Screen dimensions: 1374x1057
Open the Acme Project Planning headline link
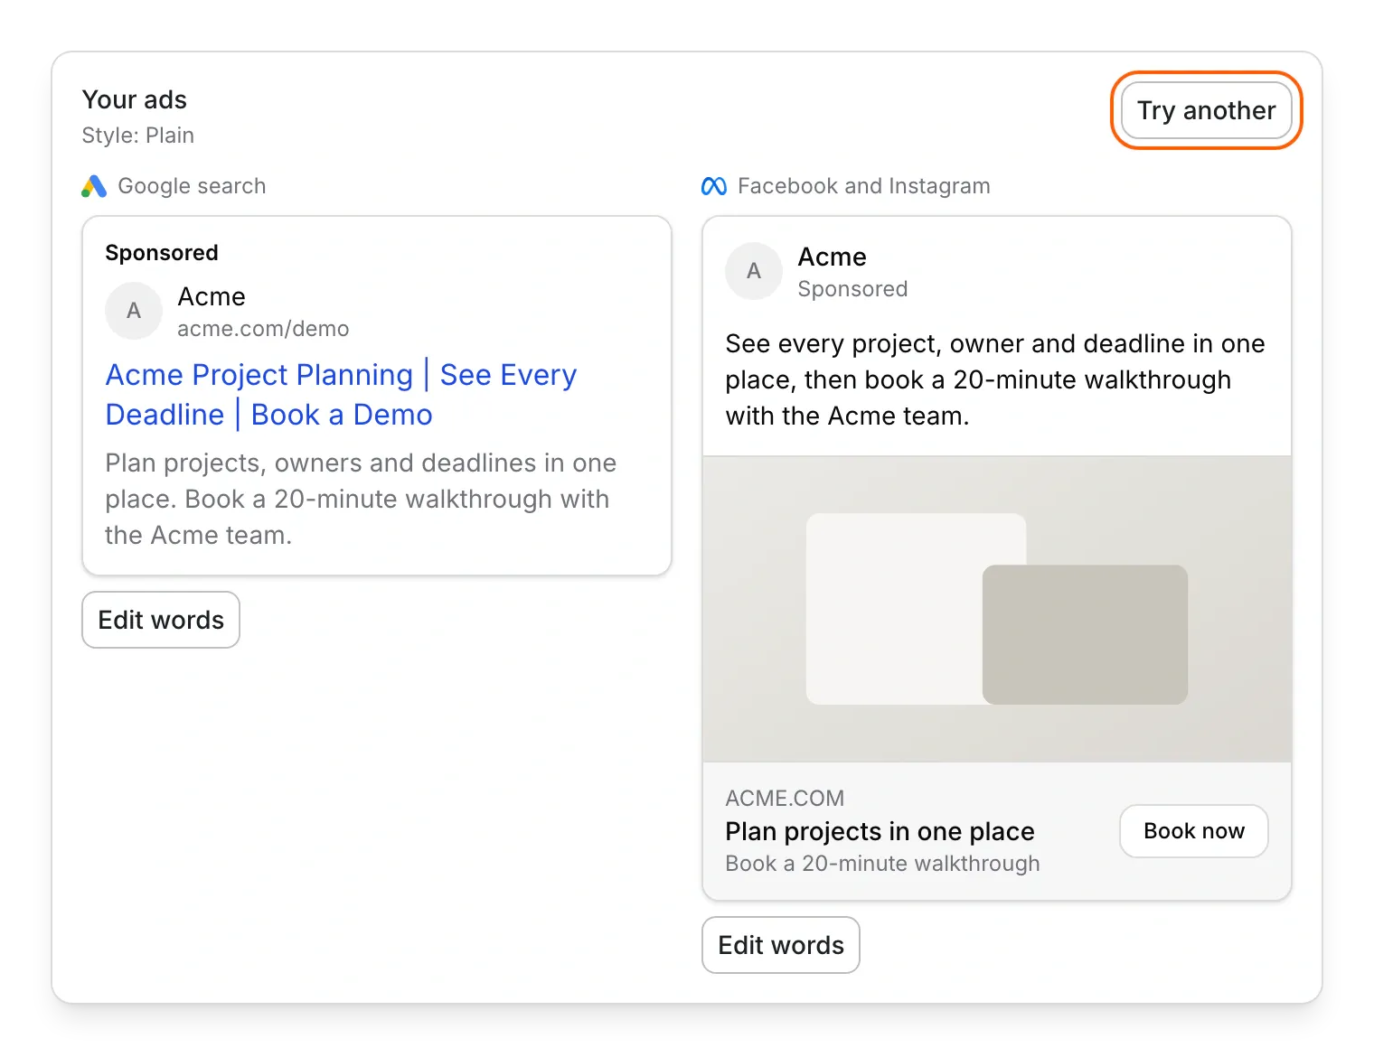341,395
